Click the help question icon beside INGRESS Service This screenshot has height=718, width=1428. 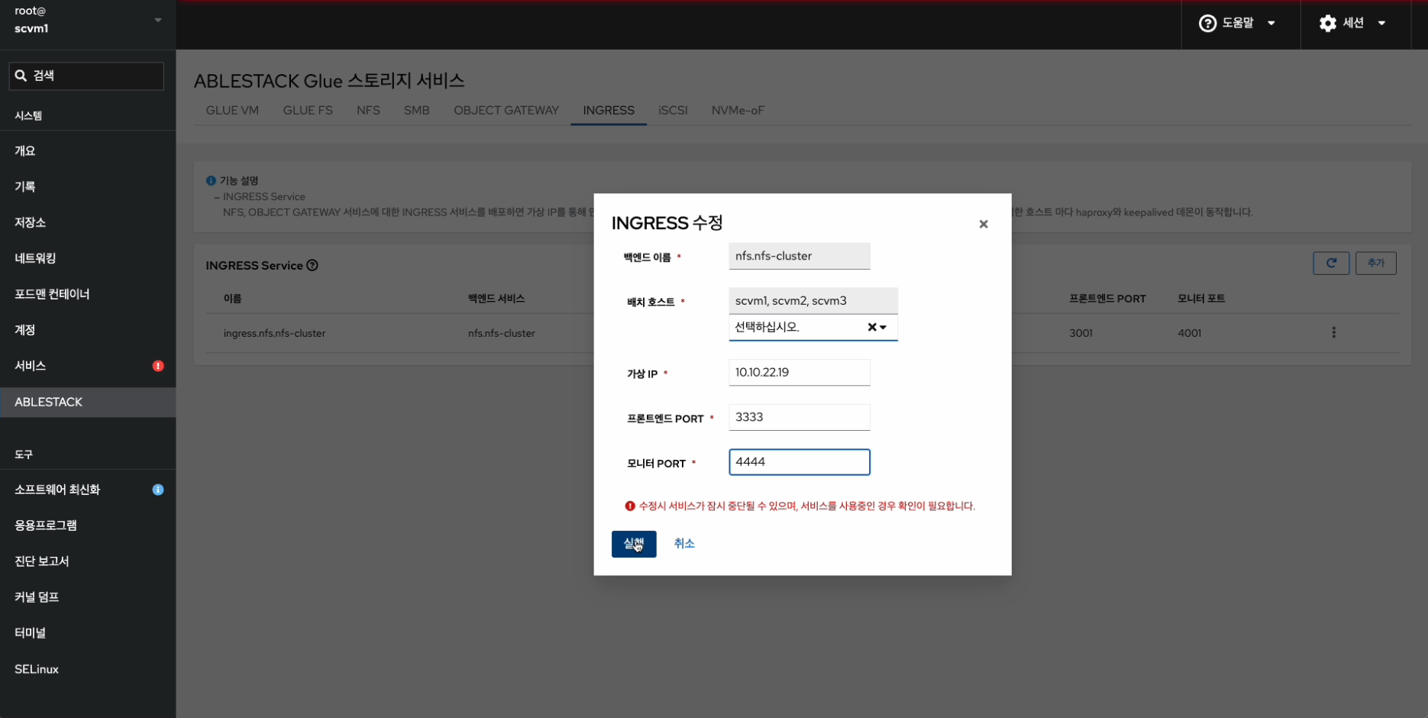point(312,266)
